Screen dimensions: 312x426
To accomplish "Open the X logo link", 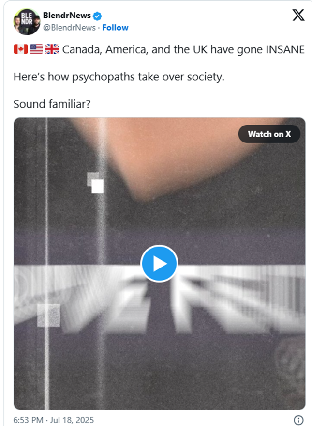I will tap(298, 16).
